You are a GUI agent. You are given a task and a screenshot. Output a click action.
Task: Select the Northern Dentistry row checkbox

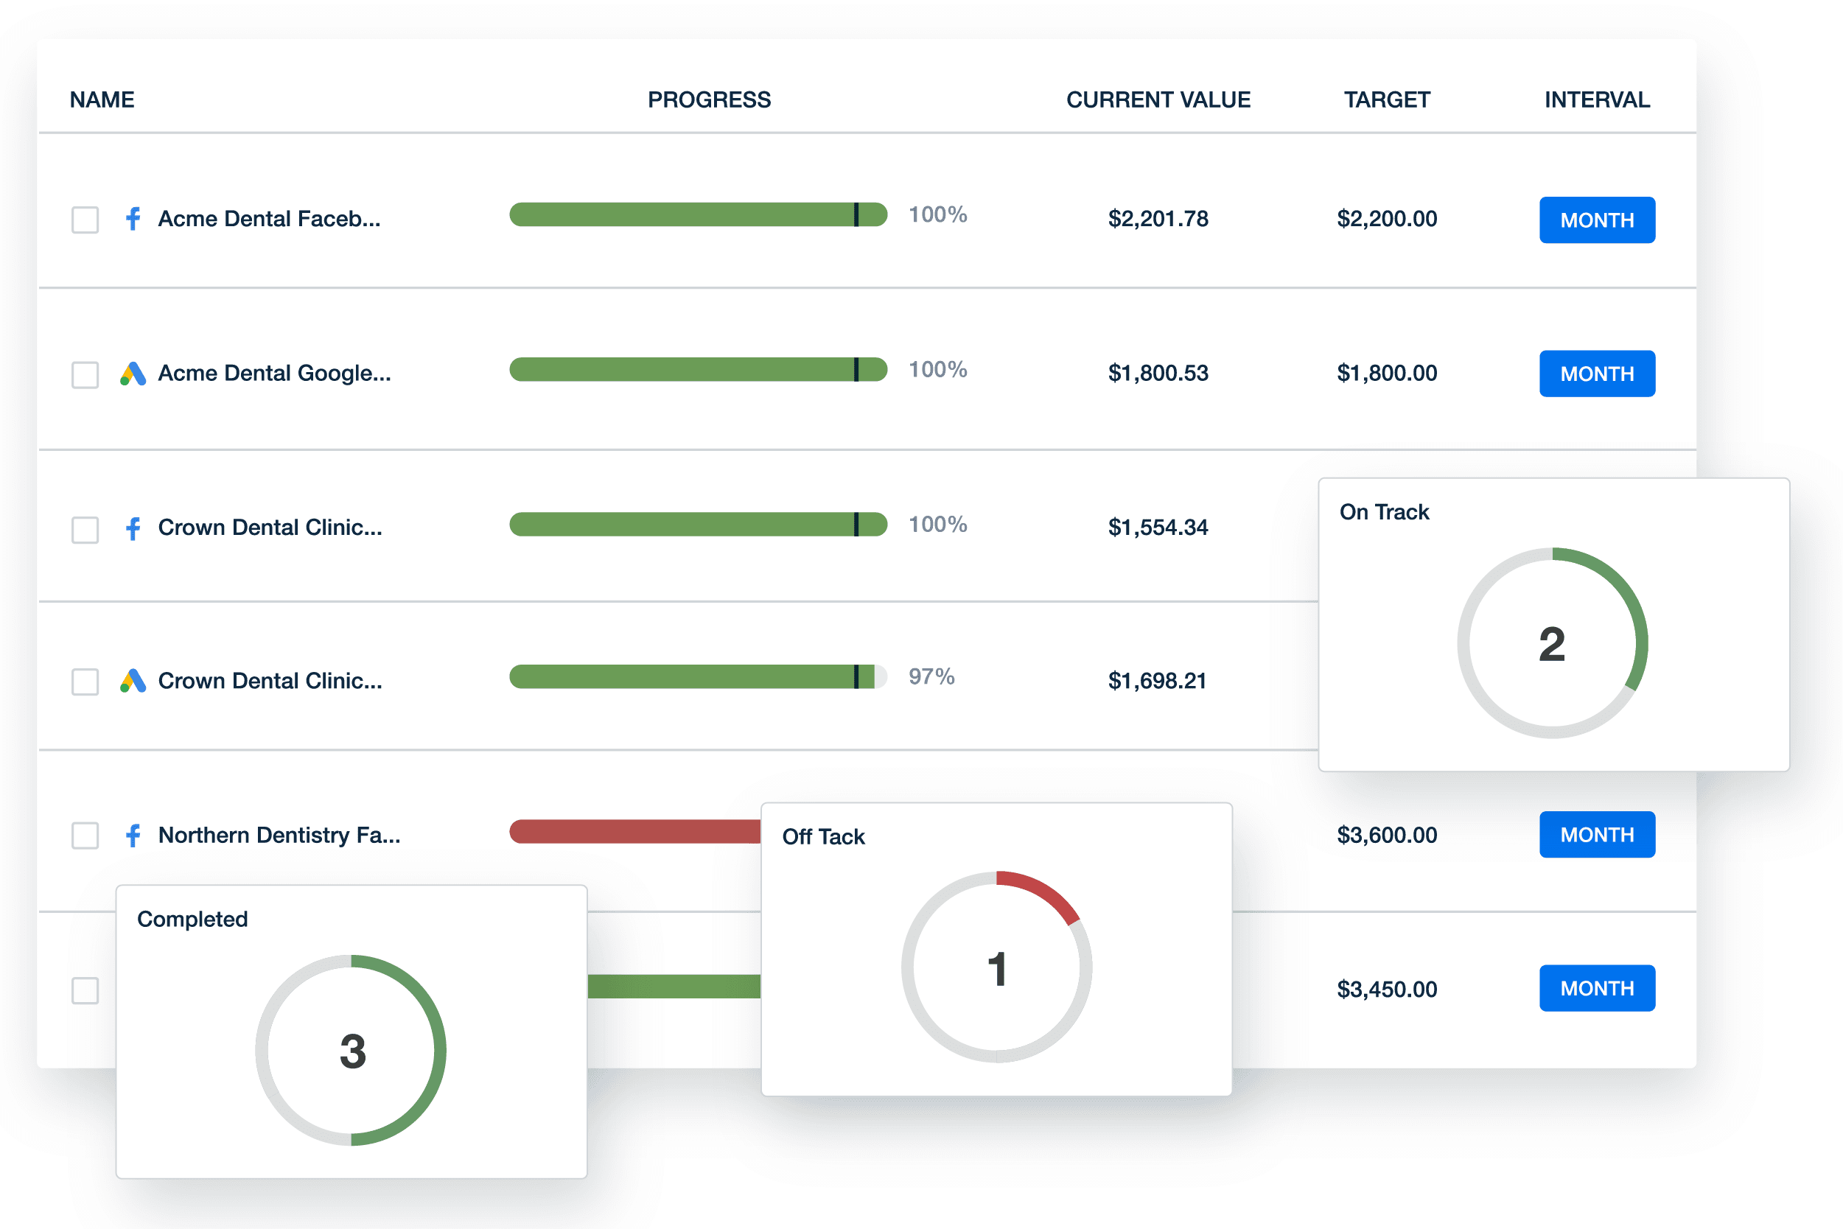click(85, 836)
